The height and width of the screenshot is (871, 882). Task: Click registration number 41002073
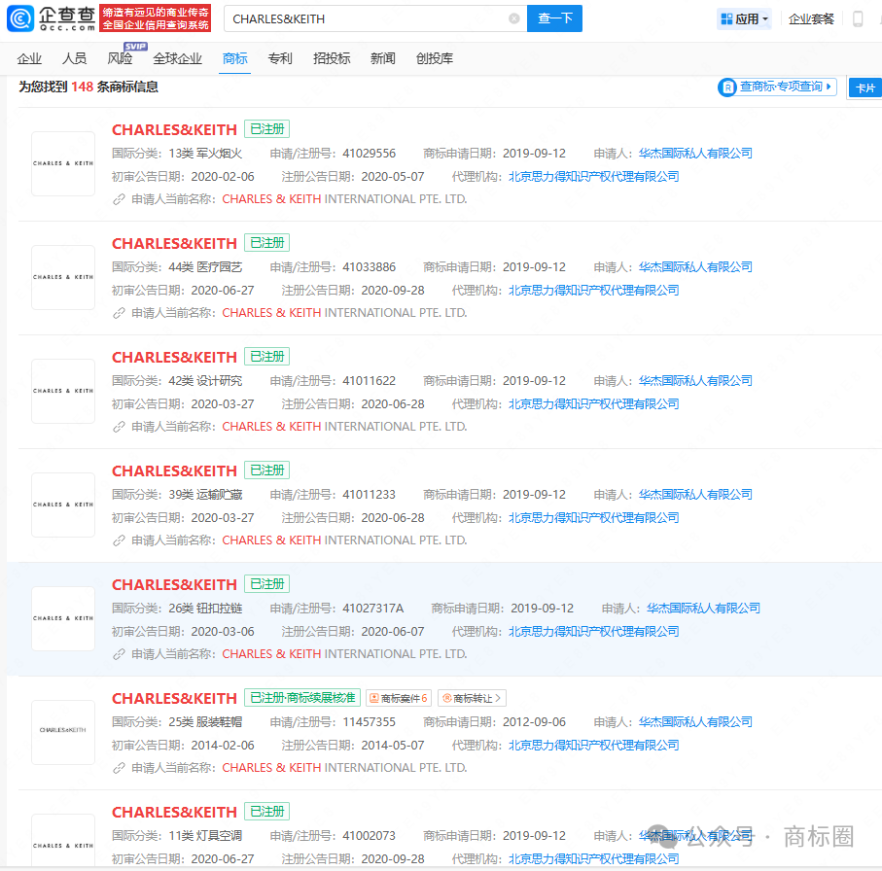click(369, 836)
